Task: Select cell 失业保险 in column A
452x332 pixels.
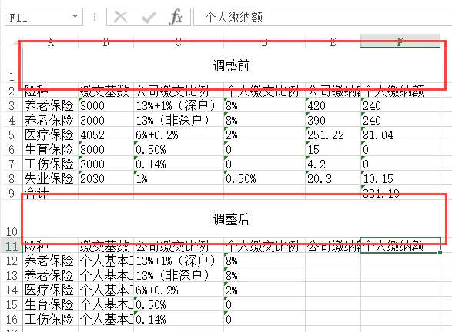Action: pos(51,178)
